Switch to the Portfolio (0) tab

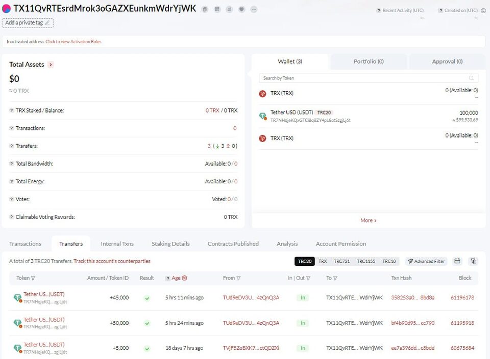pyautogui.click(x=369, y=62)
